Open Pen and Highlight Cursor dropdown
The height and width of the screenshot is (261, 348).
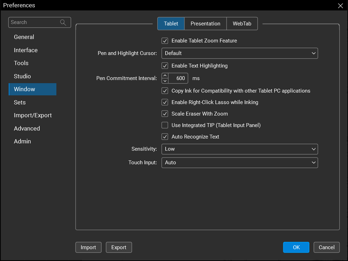pyautogui.click(x=239, y=53)
